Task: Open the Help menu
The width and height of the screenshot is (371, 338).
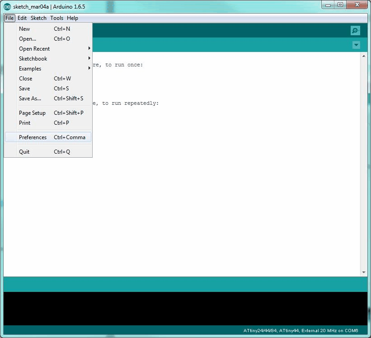Action: pyautogui.click(x=72, y=18)
